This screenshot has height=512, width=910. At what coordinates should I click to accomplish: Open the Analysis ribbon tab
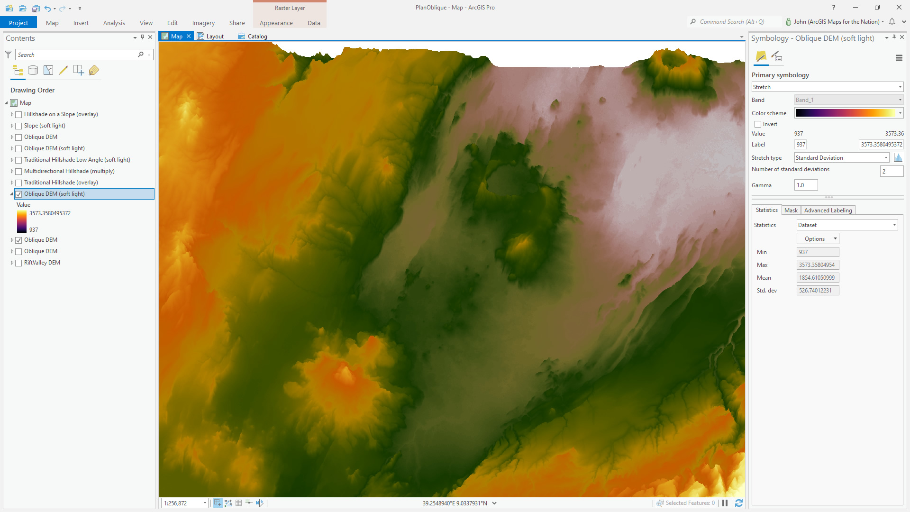click(114, 23)
